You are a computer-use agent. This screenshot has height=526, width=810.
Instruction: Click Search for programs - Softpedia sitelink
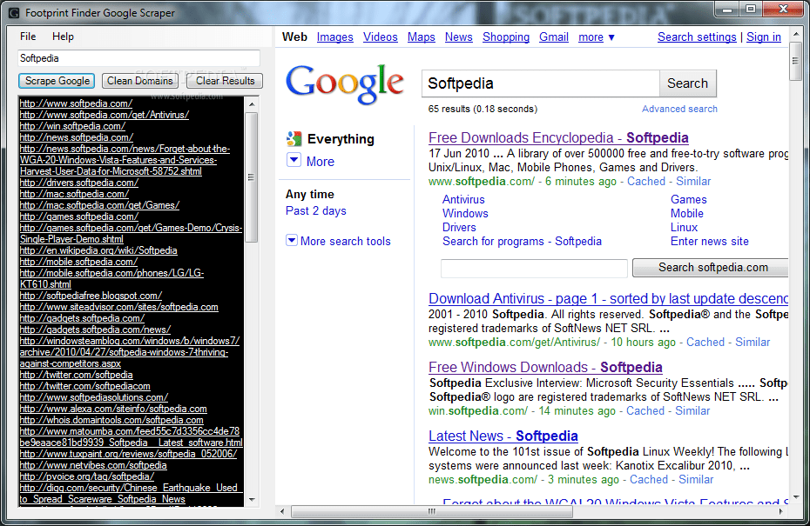(x=522, y=242)
